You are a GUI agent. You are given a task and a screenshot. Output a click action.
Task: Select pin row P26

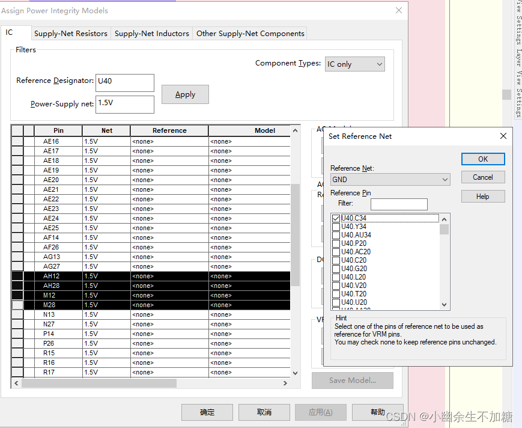point(151,343)
